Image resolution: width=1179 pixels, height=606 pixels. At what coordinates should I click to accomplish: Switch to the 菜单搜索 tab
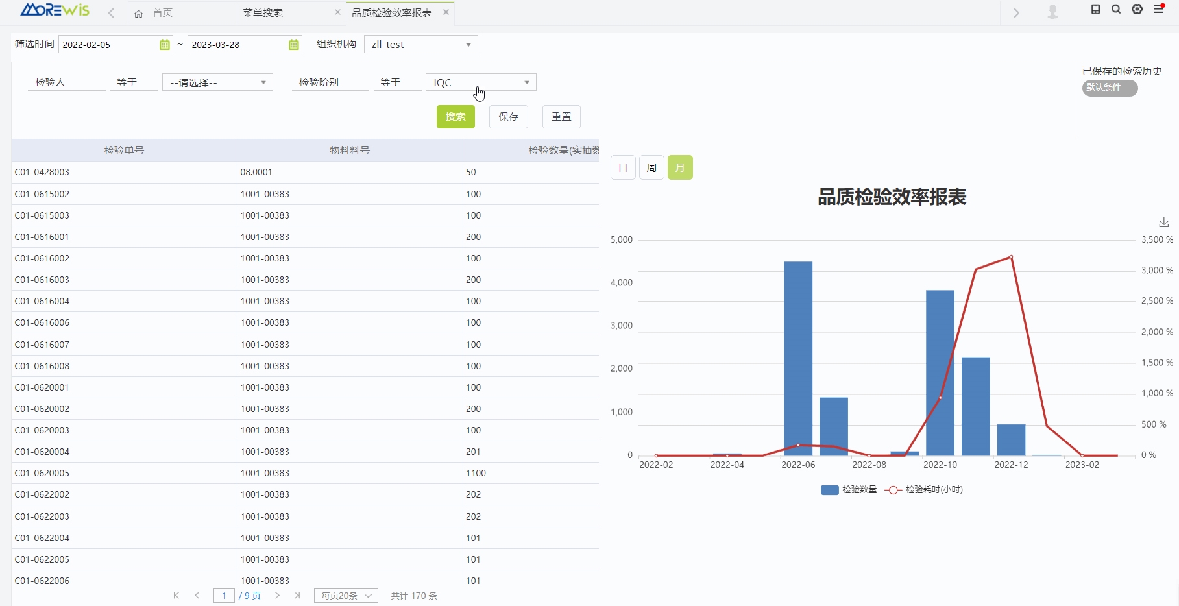tap(263, 13)
